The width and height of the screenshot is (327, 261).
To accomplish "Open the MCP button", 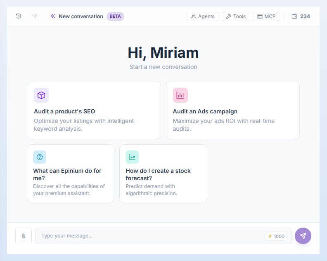I will click(266, 16).
